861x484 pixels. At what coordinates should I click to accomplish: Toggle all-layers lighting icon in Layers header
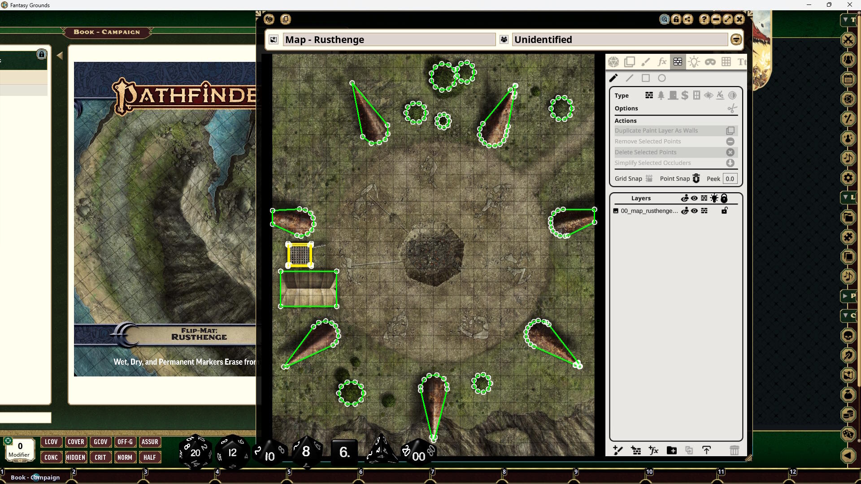(714, 198)
